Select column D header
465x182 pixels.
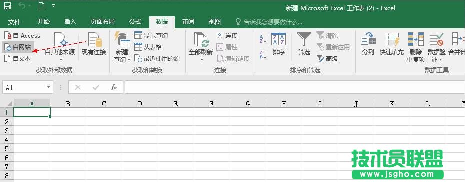(140, 104)
